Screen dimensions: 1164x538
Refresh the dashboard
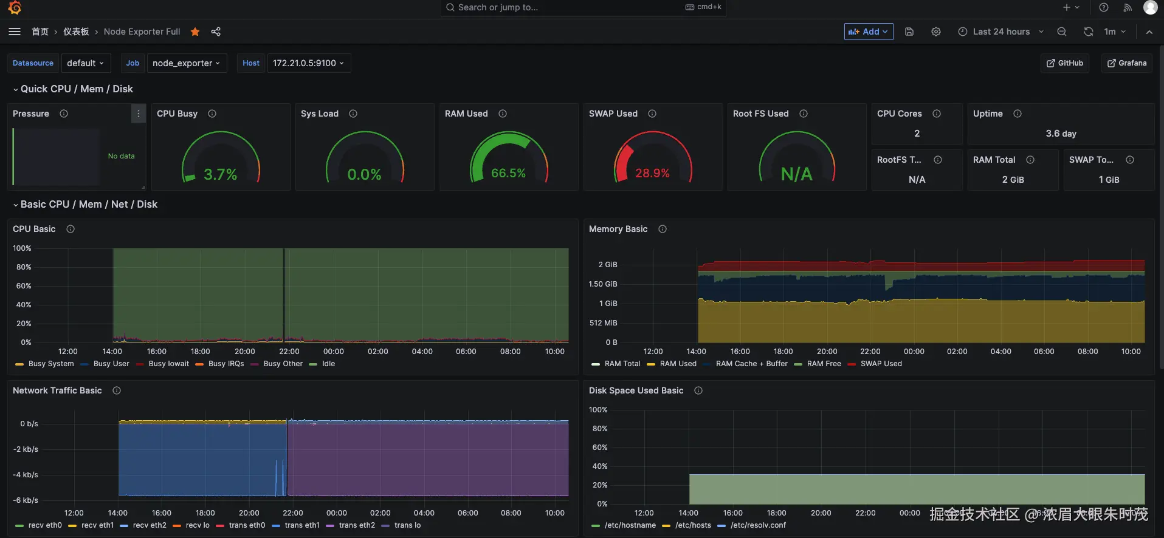pos(1088,32)
